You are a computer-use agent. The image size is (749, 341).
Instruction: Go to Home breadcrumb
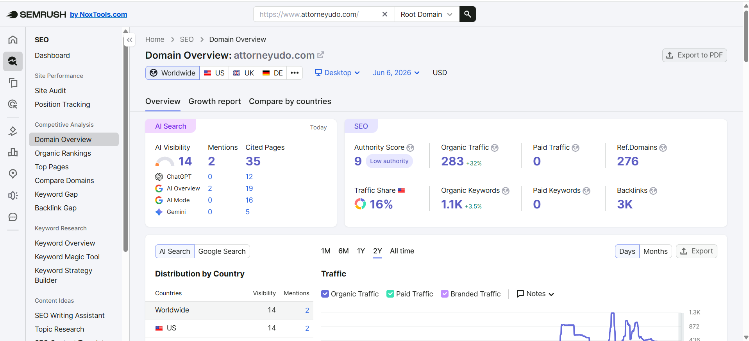tap(155, 39)
